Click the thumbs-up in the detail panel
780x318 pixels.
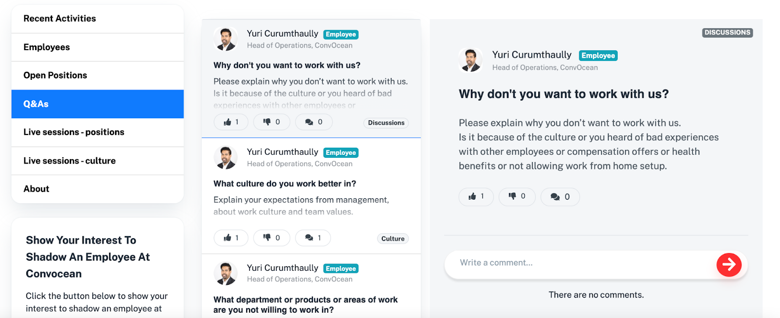476,197
